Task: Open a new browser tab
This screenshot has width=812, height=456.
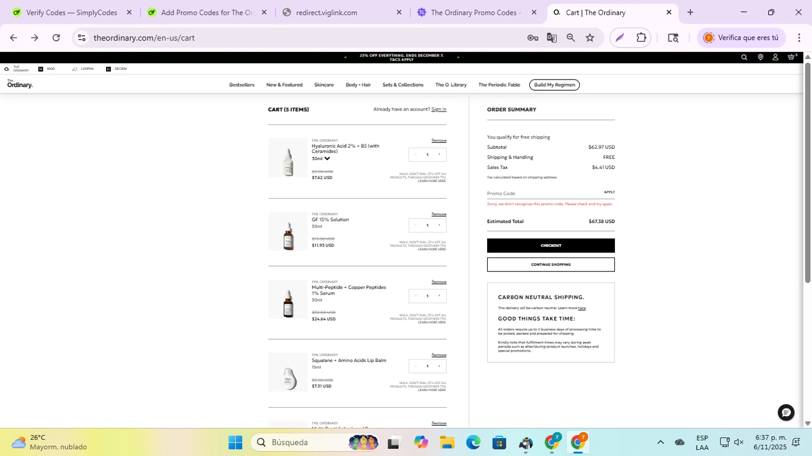Action: 690,12
